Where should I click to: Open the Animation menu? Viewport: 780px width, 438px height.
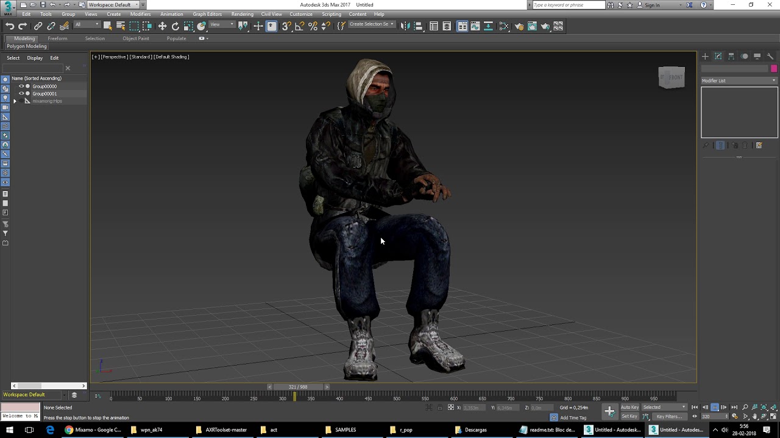click(171, 14)
